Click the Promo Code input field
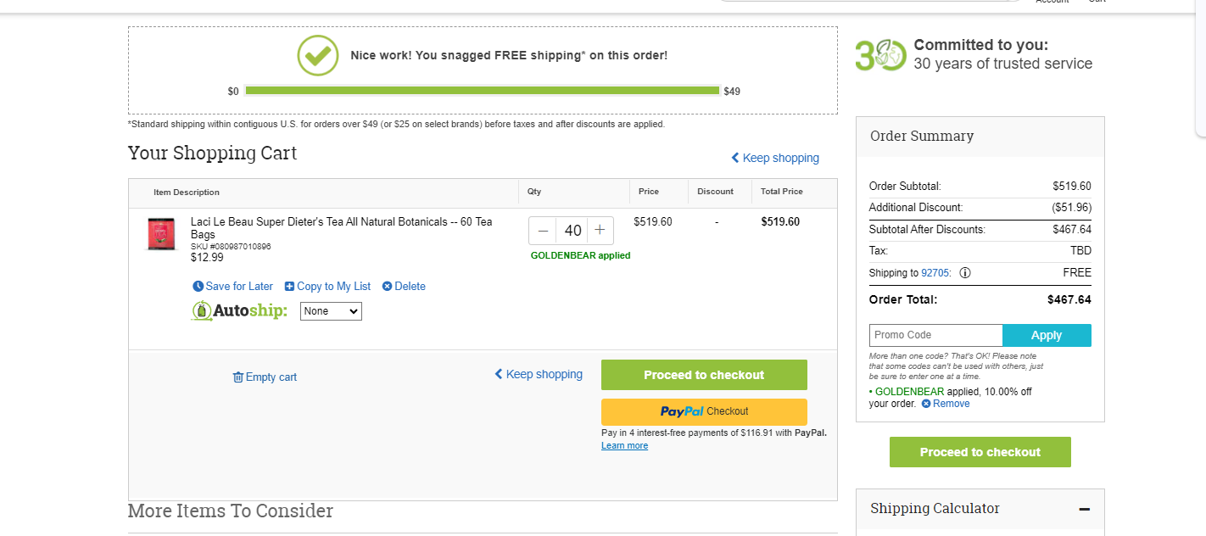This screenshot has height=536, width=1206. [936, 335]
